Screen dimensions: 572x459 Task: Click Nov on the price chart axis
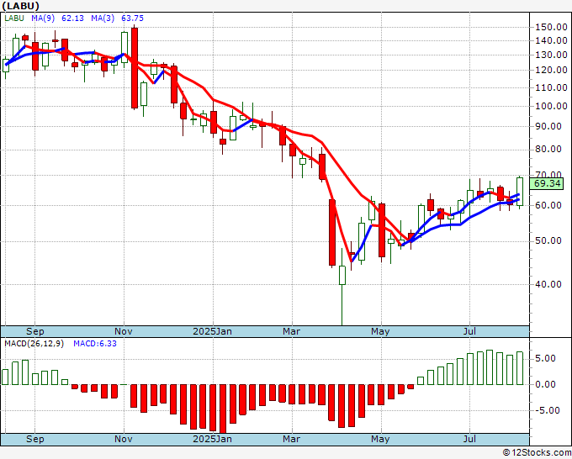click(x=124, y=331)
